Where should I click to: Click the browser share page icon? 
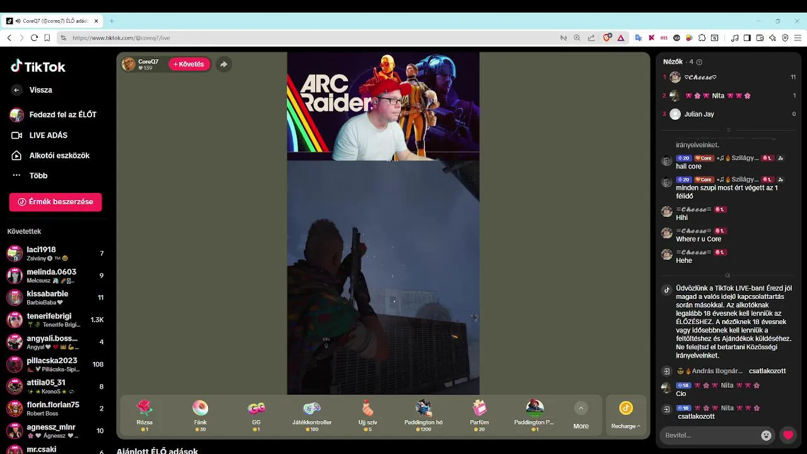pos(591,38)
